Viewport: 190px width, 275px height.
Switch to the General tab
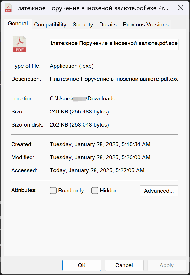tap(18, 24)
